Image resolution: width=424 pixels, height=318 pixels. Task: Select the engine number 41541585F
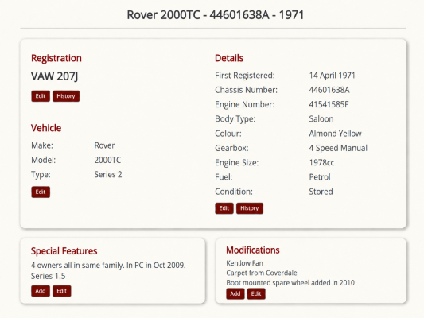pos(329,105)
